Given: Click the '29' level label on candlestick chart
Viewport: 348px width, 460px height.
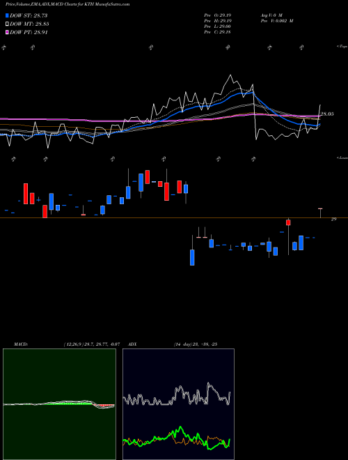Looking at the screenshot, I should (333, 219).
